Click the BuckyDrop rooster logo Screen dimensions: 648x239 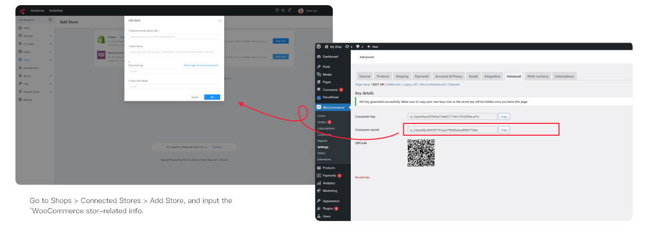[23, 11]
